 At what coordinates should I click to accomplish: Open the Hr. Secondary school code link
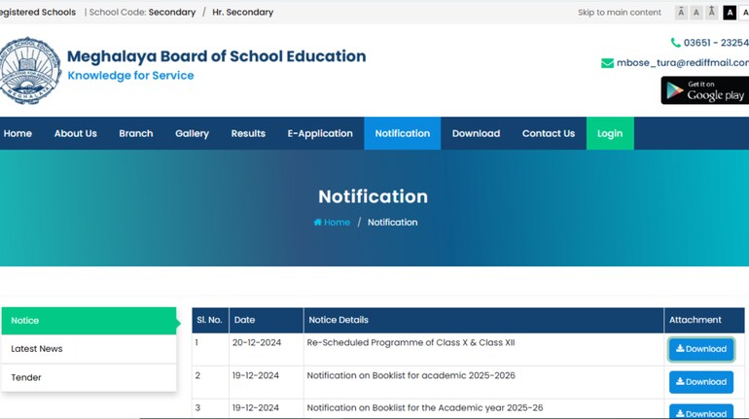click(x=243, y=13)
